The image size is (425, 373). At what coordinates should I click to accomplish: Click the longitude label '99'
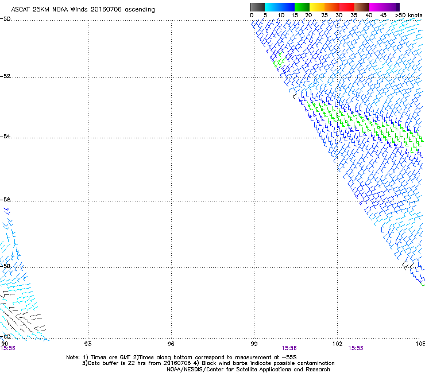pos(254,344)
